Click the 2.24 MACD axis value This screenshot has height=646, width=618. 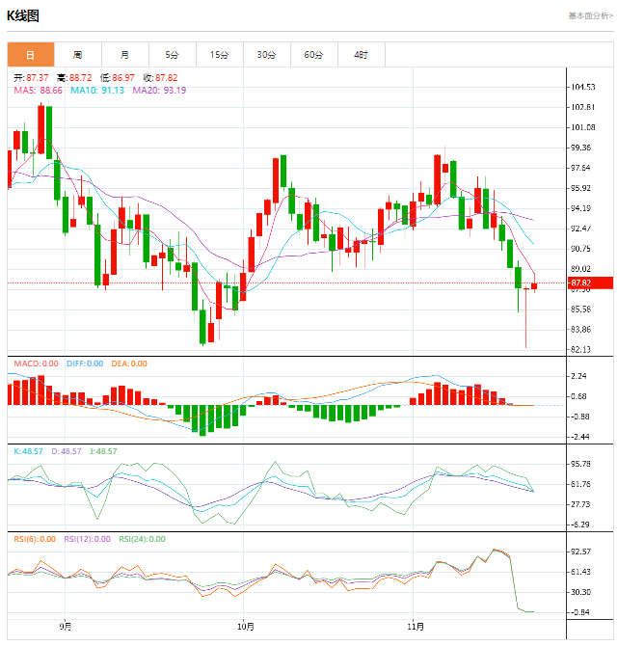pos(578,376)
